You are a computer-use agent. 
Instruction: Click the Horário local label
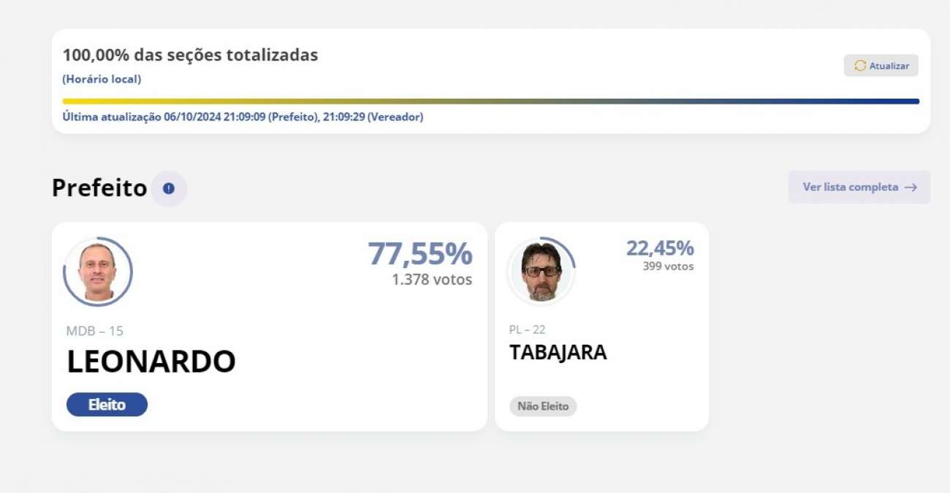tap(102, 79)
